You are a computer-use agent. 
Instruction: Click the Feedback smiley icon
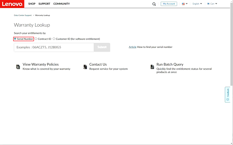pos(228,99)
